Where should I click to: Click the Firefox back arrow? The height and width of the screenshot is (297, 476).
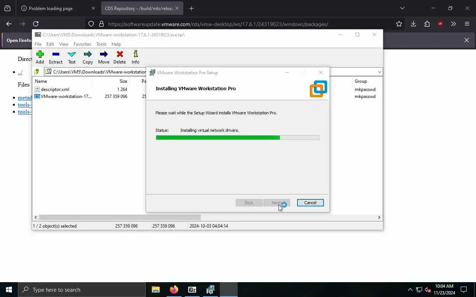pos(9,24)
